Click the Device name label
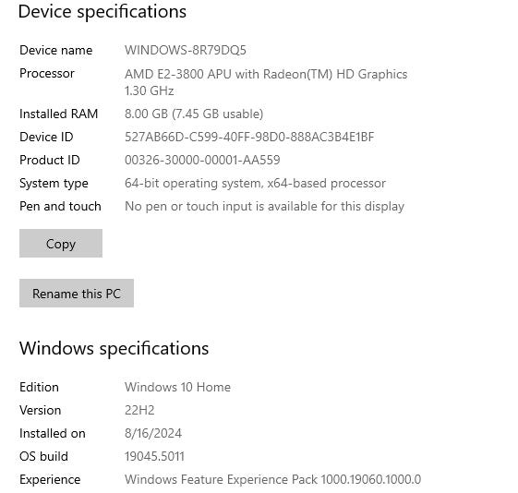 55,50
